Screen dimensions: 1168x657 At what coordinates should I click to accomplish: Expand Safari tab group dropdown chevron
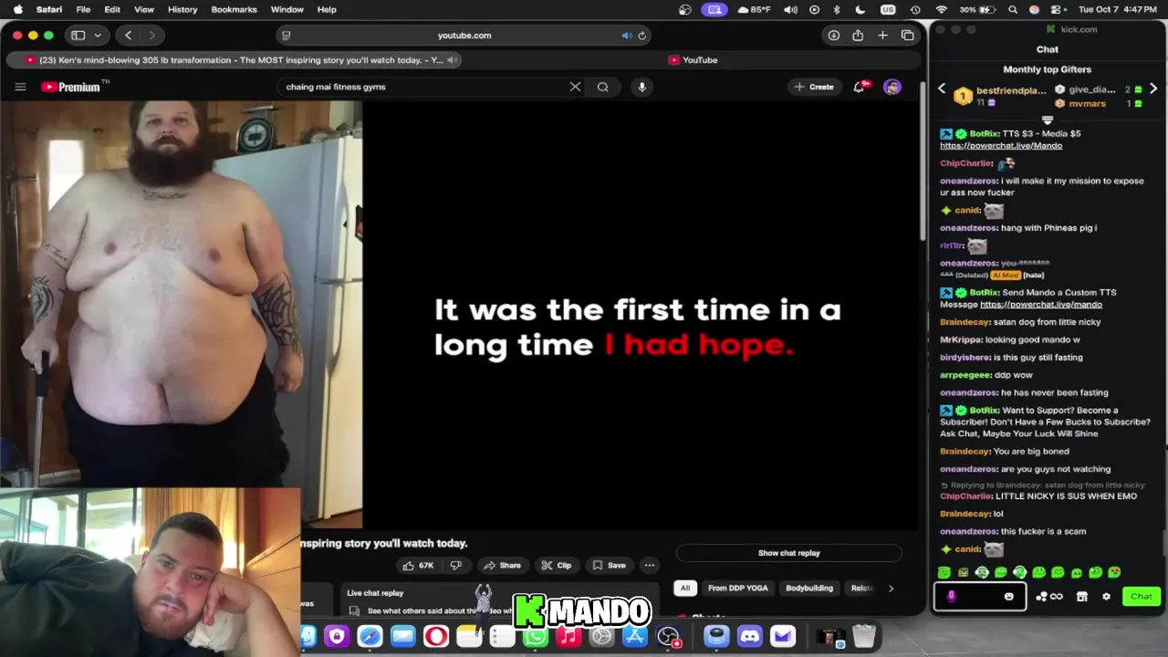(97, 35)
